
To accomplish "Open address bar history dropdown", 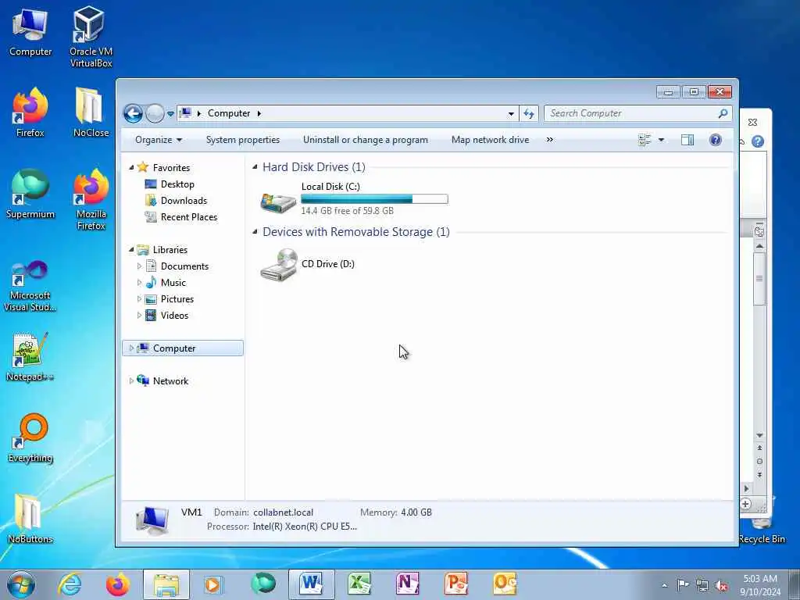I will (x=511, y=114).
